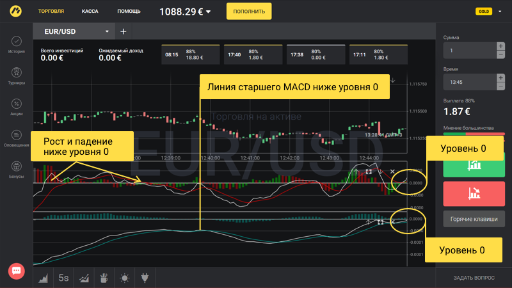Viewport: 512px width, 288px height.
Task: Click the Сумма amount input field
Action: click(470, 51)
